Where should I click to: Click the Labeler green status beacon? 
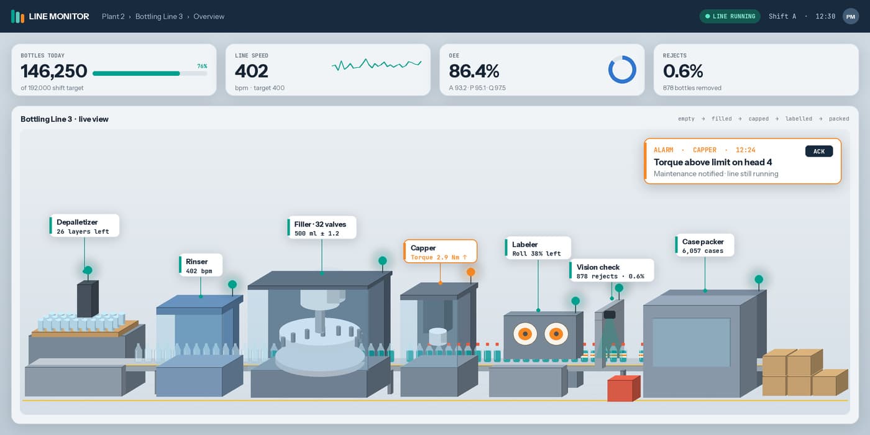575,301
